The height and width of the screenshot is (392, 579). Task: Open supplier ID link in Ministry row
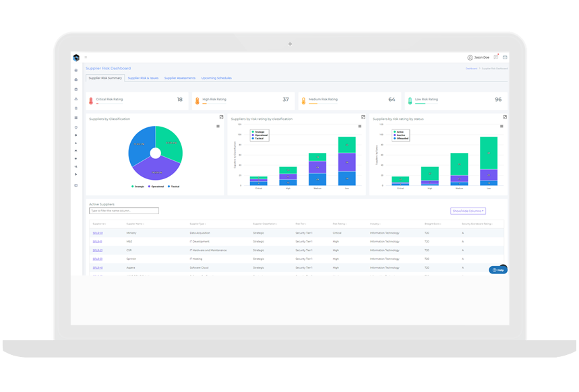[x=98, y=233]
